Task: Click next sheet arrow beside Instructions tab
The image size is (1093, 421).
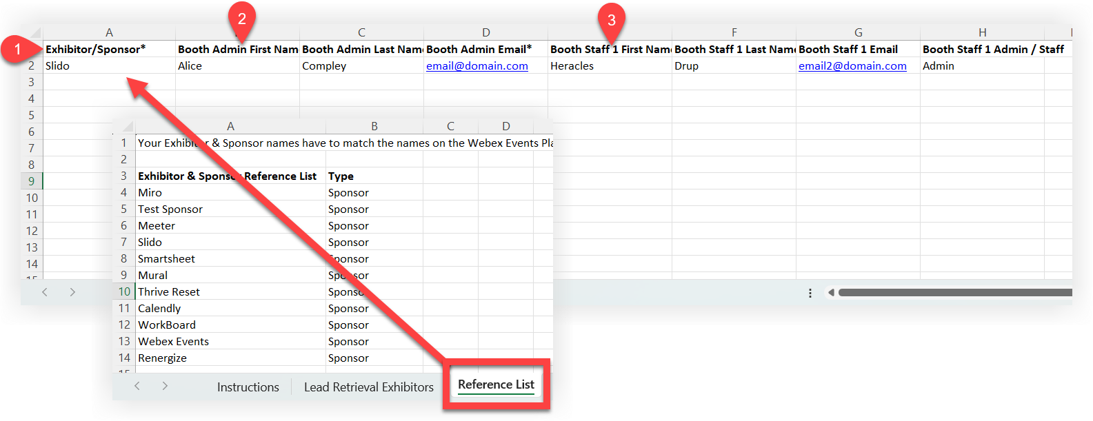Action: tap(165, 386)
